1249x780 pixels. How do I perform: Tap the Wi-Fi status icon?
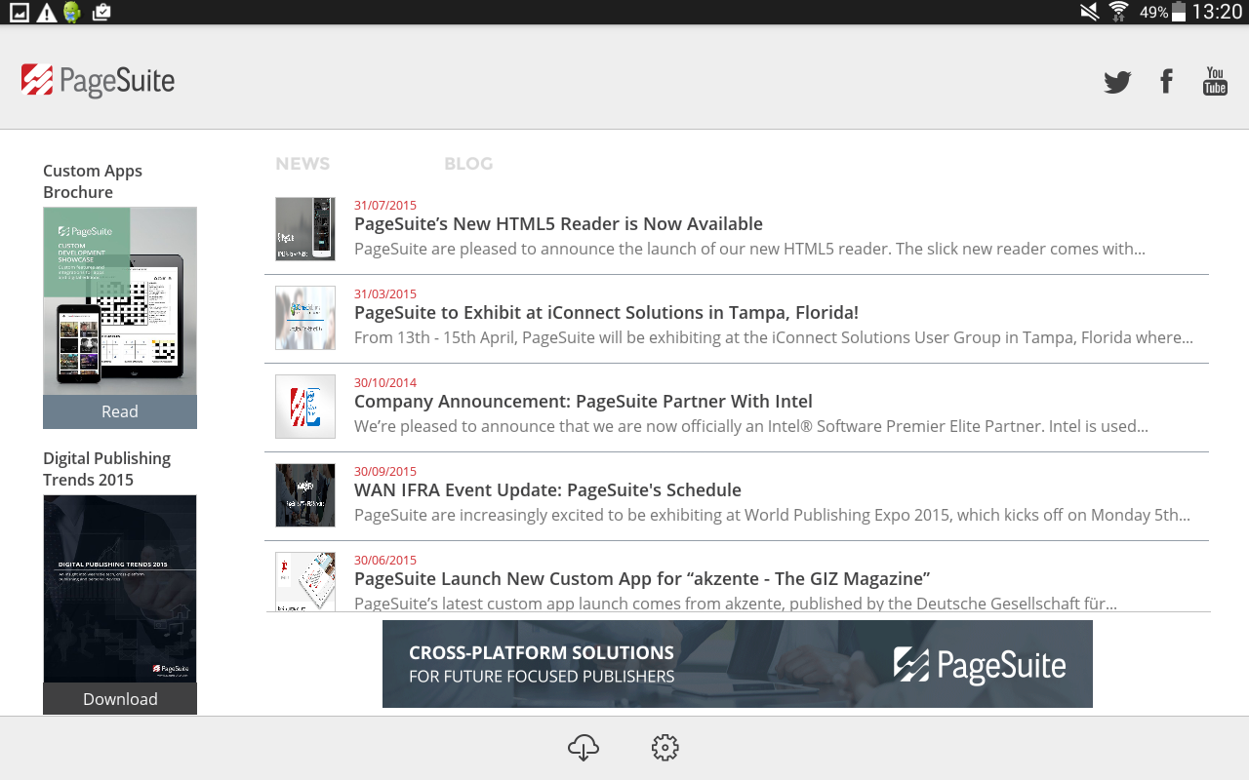[1118, 12]
